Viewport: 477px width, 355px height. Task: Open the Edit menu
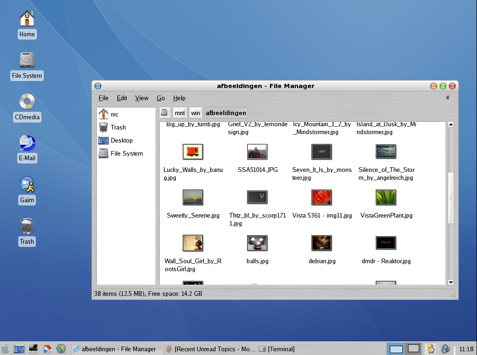click(x=122, y=98)
